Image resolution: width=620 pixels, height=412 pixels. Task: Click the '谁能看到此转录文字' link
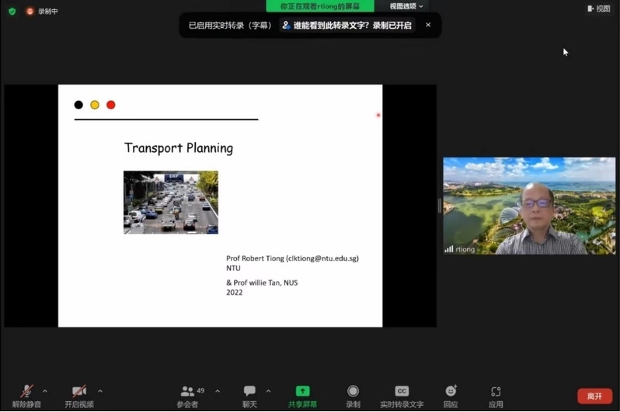(347, 25)
